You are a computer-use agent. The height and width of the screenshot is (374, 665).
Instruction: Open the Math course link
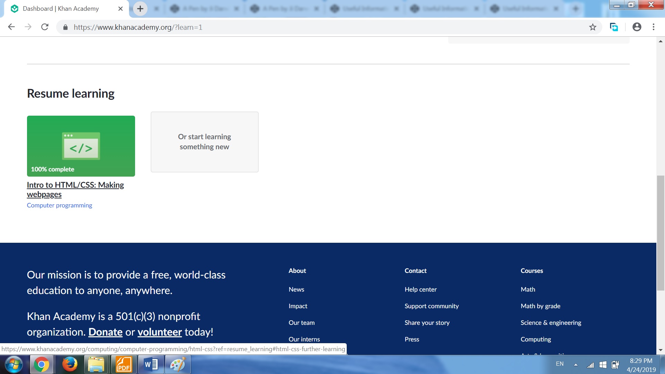(x=528, y=290)
